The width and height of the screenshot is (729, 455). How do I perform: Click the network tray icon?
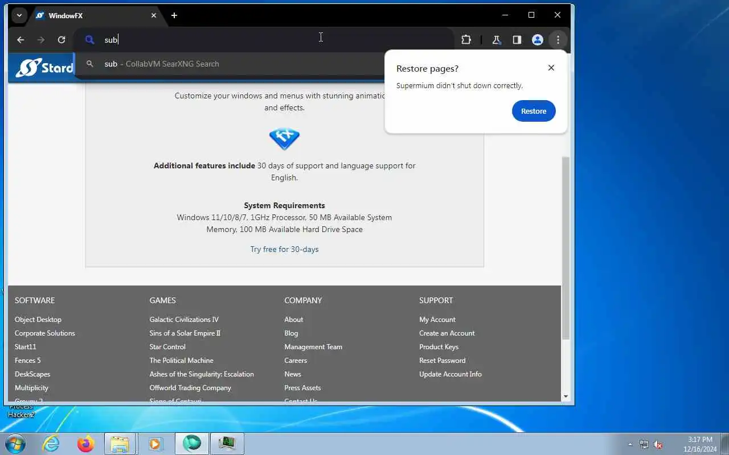(644, 444)
